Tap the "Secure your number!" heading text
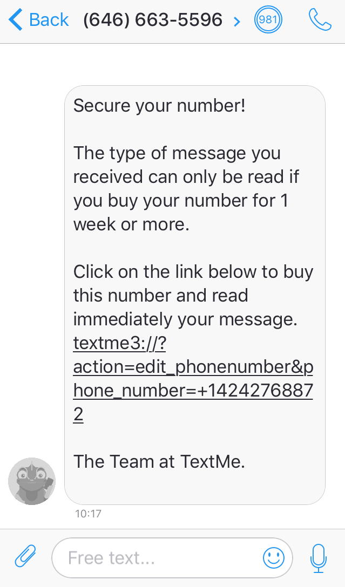The image size is (345, 587). click(159, 105)
